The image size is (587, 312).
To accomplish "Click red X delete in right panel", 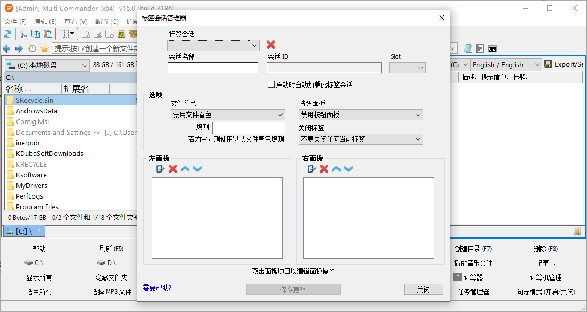I will pyautogui.click(x=324, y=169).
